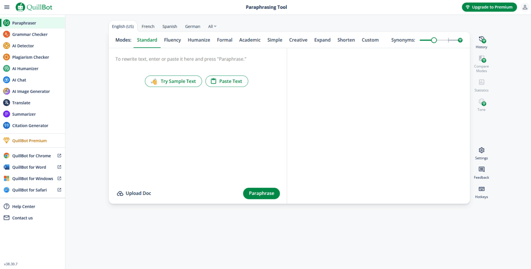Image resolution: width=531 pixels, height=269 pixels.
Task: Open the Plagiarism Checker tool
Action: [x=31, y=57]
